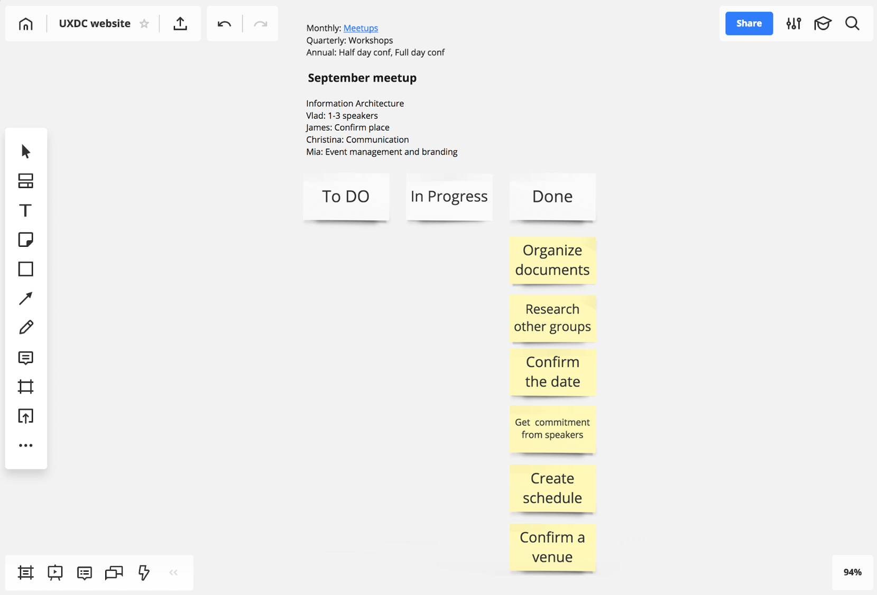
Task: Click the Christina: Communication line
Action: point(357,140)
